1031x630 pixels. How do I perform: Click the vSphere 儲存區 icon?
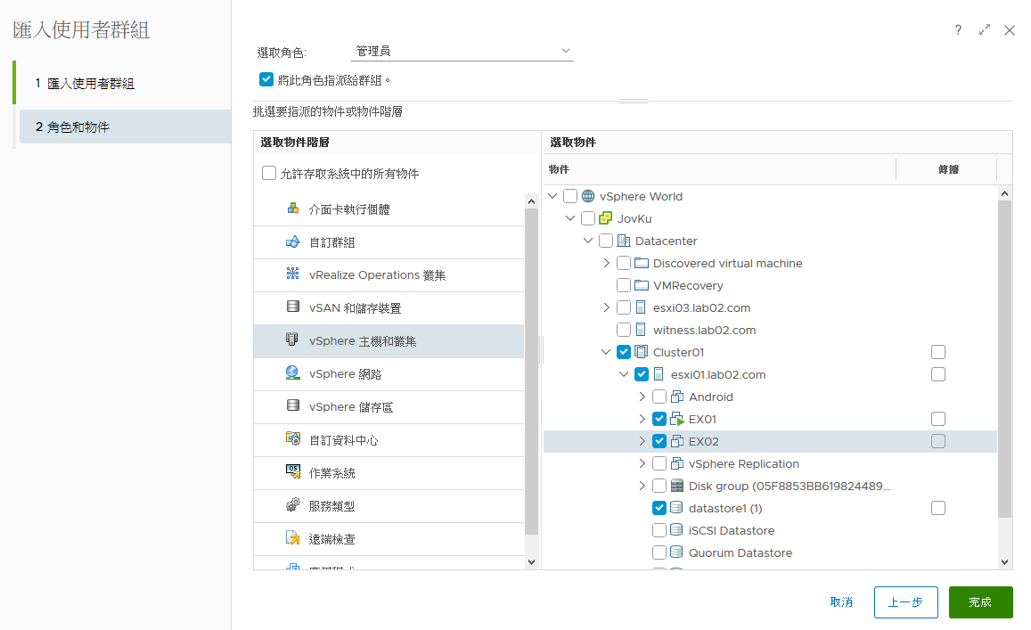coord(293,405)
